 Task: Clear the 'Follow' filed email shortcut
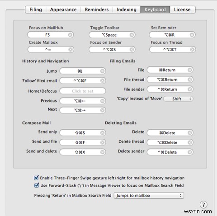click(x=102, y=81)
